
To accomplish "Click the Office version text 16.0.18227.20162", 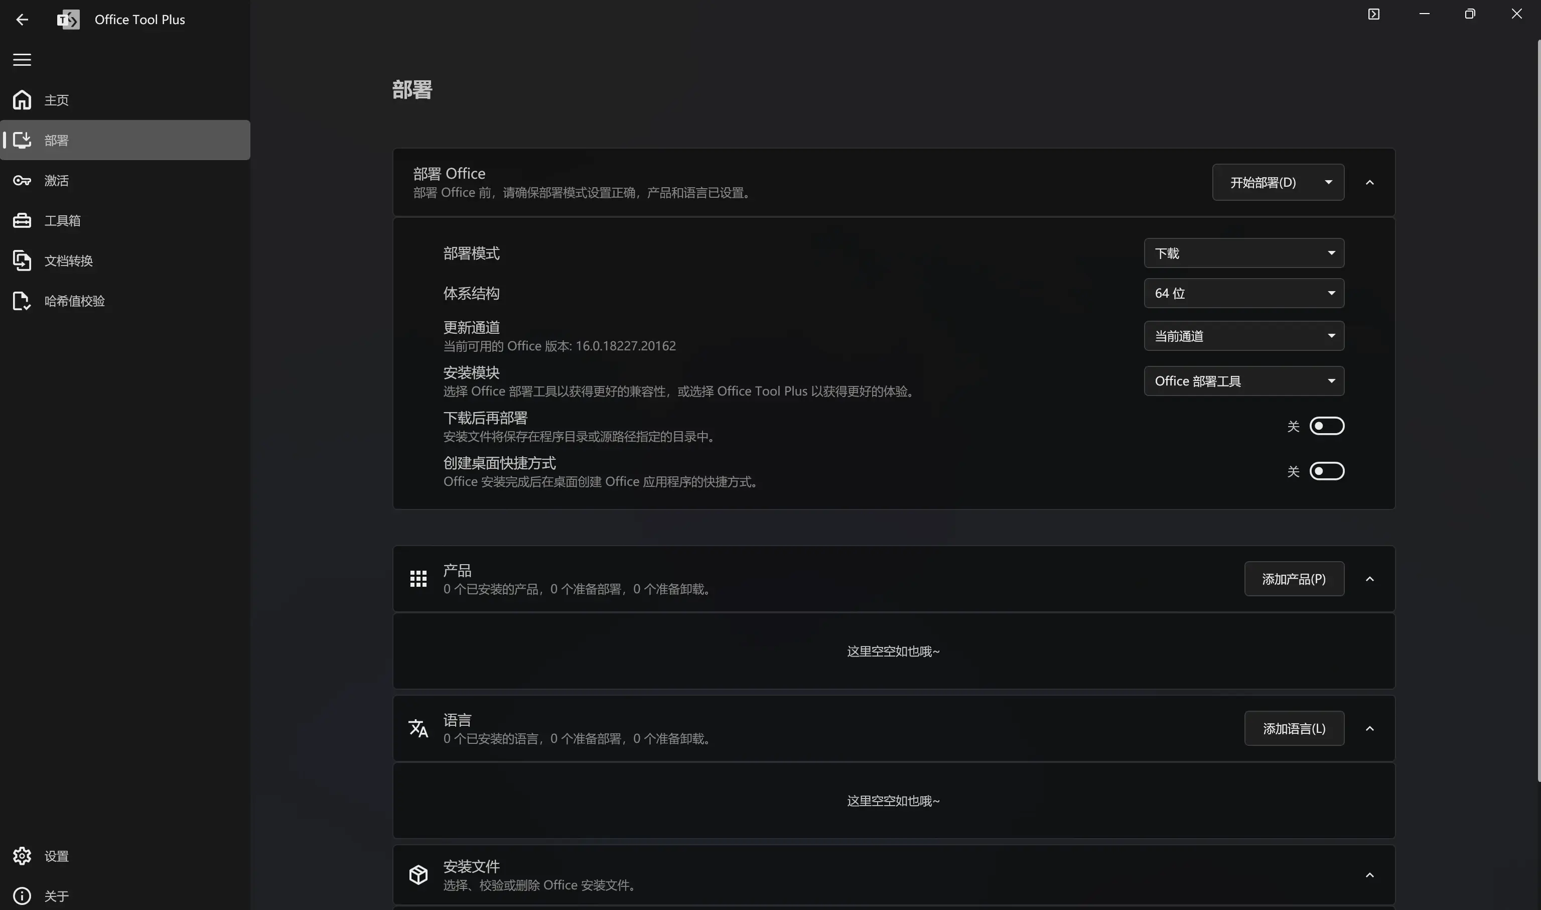I will (x=625, y=346).
